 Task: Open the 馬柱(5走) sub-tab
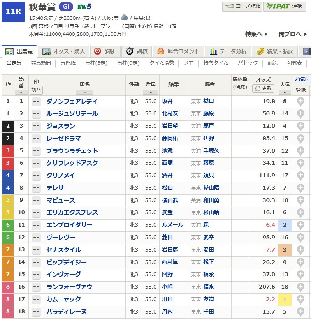click(x=96, y=63)
